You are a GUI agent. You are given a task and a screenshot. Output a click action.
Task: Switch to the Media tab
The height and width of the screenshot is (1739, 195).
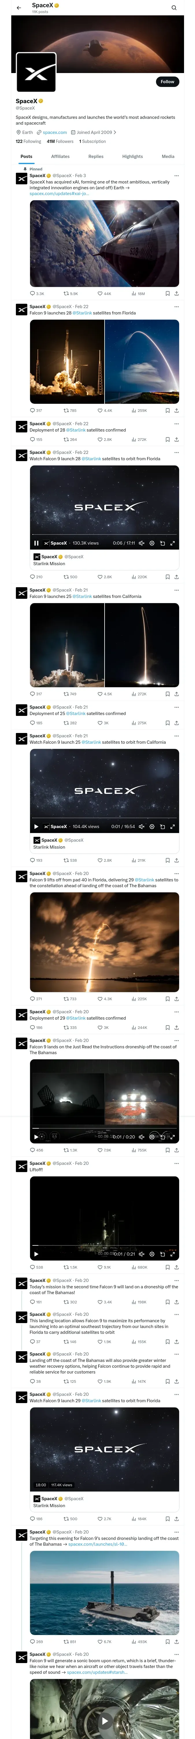click(x=168, y=156)
